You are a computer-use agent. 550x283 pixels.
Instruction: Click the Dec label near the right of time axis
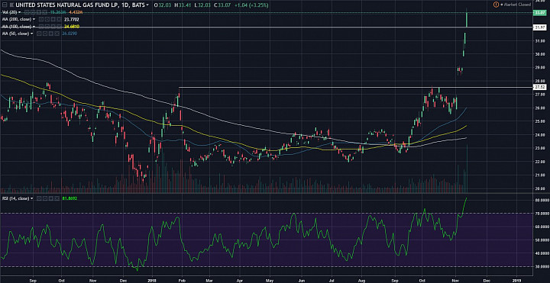tap(486, 281)
